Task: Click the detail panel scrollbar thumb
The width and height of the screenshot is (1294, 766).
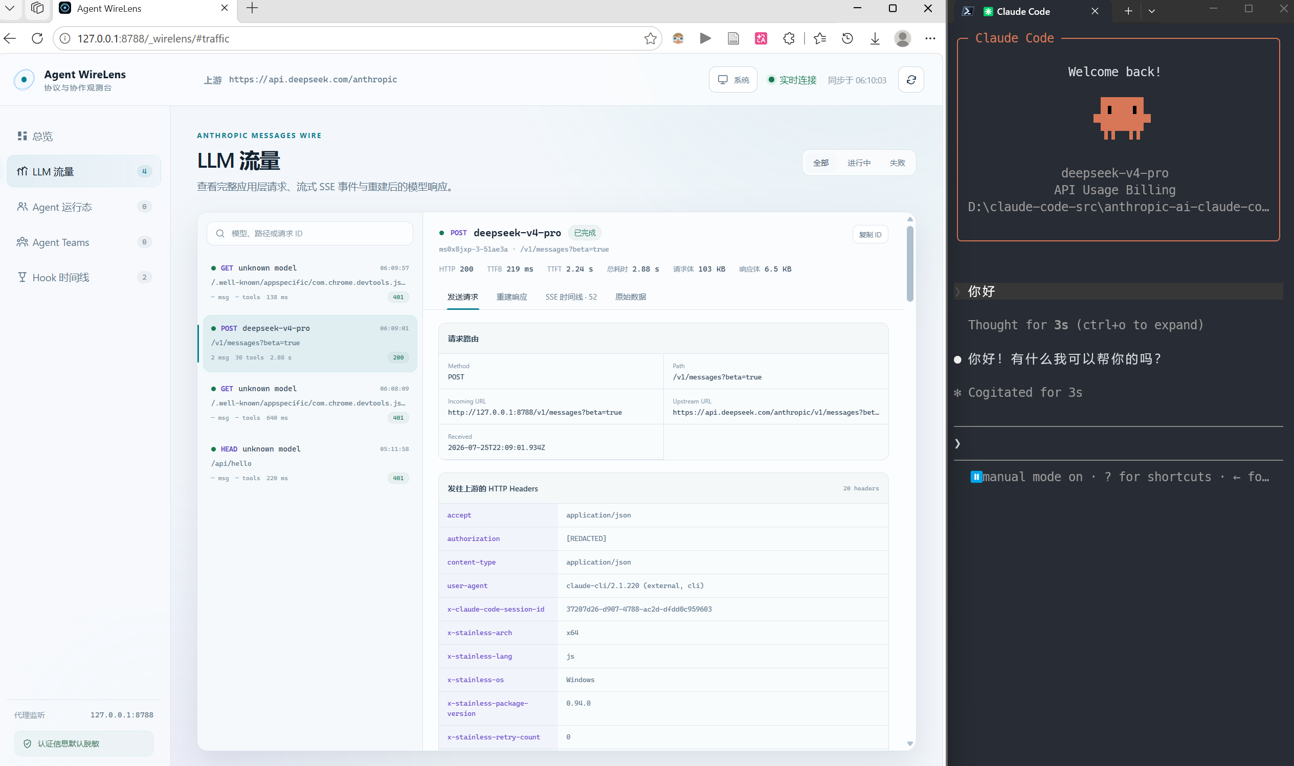Action: click(910, 263)
